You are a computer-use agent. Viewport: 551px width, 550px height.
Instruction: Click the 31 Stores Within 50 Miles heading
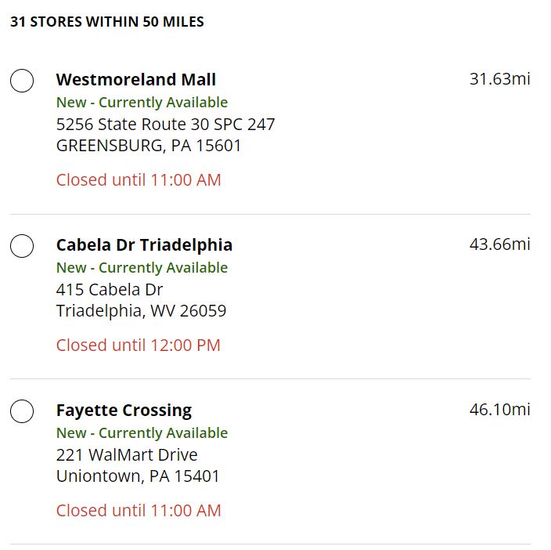click(107, 22)
